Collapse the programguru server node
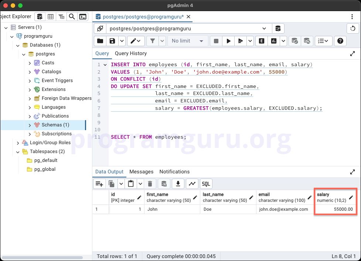This screenshot has width=361, height=261. 12,37
